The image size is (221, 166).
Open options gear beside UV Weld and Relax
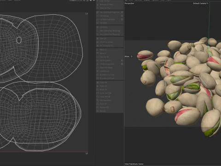click(122, 19)
